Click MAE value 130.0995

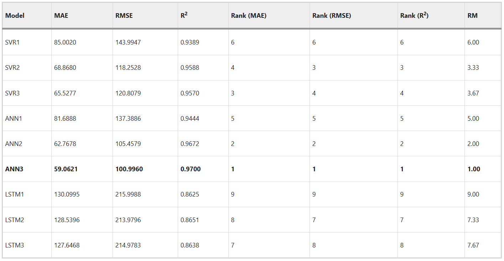coord(67,194)
